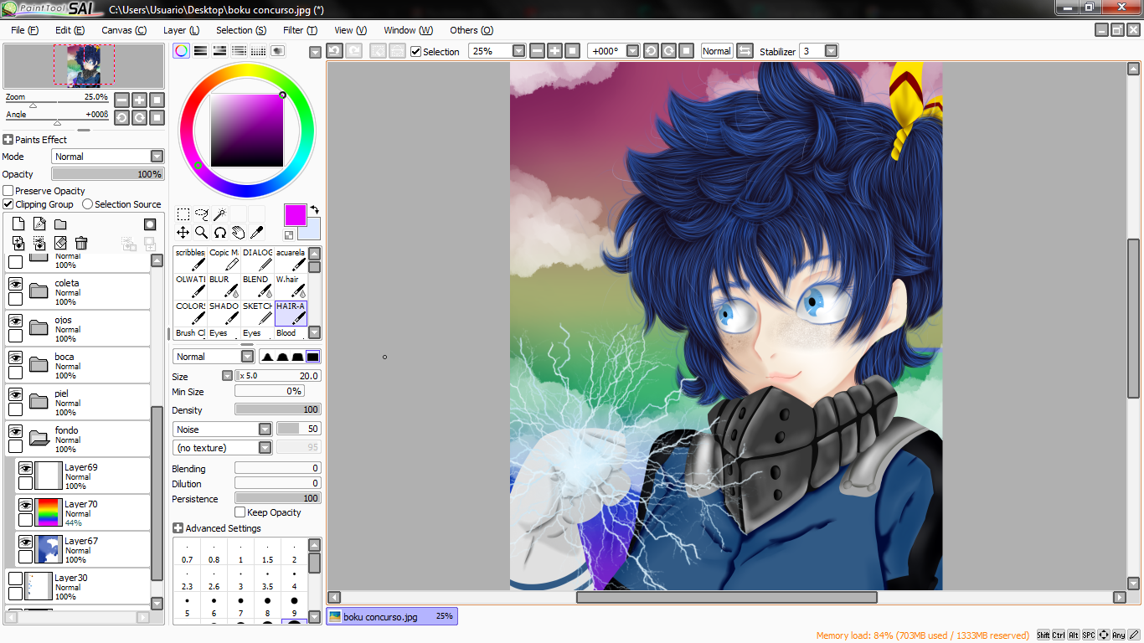This screenshot has height=643, width=1144.
Task: Select the Selection Source radio button
Action: [87, 204]
